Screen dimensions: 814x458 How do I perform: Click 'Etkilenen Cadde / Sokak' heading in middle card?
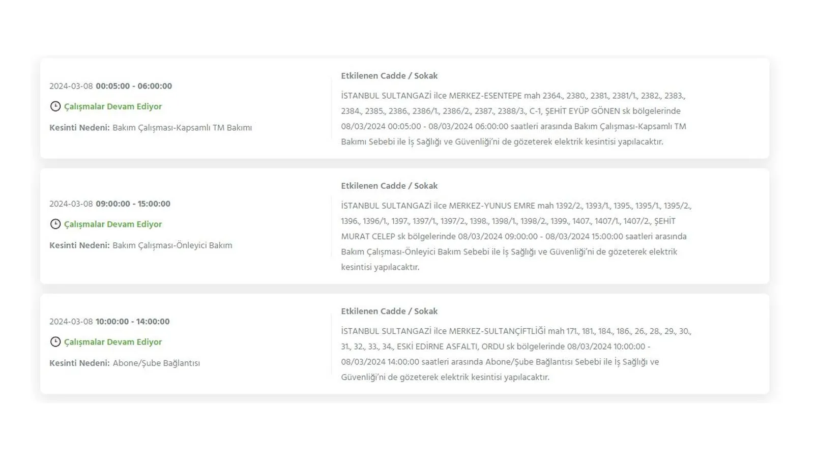coord(389,186)
